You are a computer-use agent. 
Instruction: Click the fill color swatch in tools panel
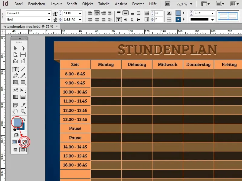pyautogui.click(x=17, y=122)
